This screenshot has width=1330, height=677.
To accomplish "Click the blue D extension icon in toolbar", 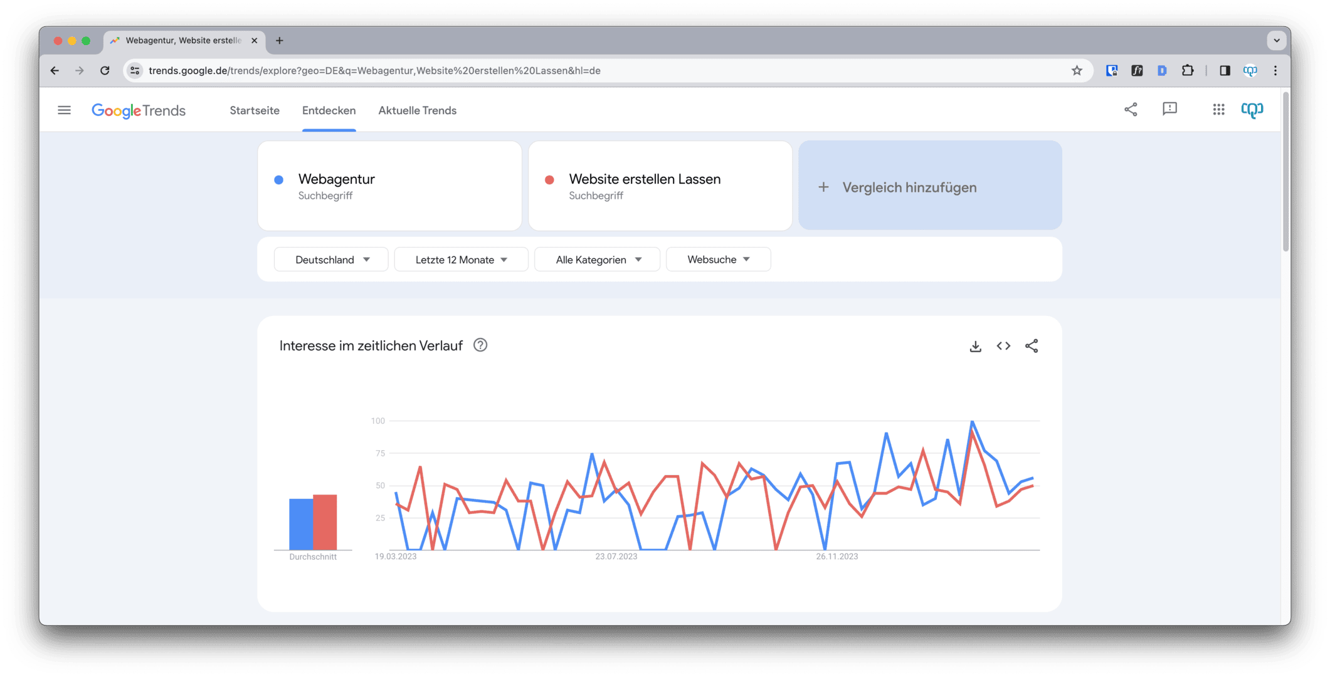I will point(1162,71).
